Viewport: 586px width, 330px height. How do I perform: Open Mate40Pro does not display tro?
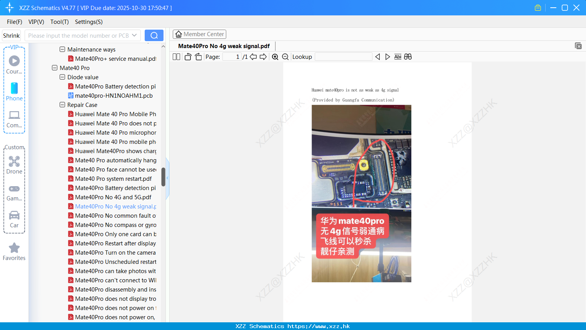click(x=112, y=299)
